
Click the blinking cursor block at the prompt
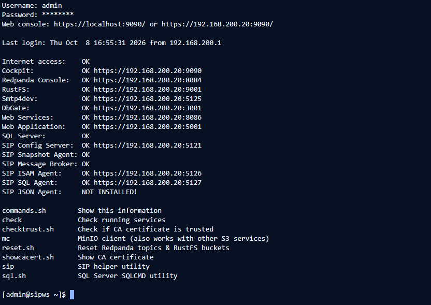click(x=72, y=295)
